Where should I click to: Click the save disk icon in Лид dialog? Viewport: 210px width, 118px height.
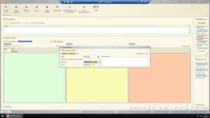(x=77, y=53)
